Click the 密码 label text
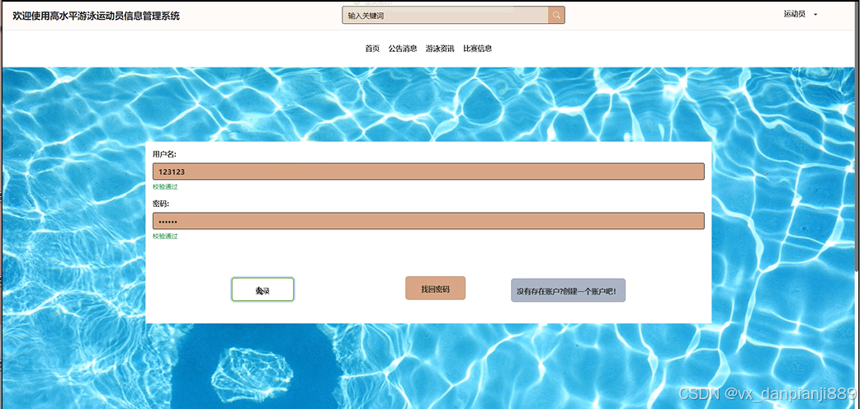 point(161,204)
